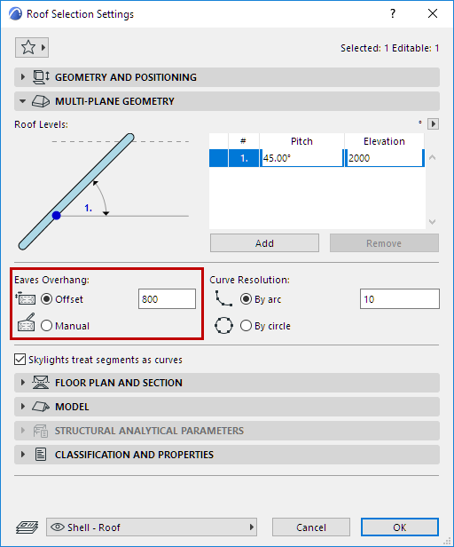This screenshot has height=547, width=454.
Task: Click the manual eaves overhang pencil icon
Action: click(x=26, y=322)
